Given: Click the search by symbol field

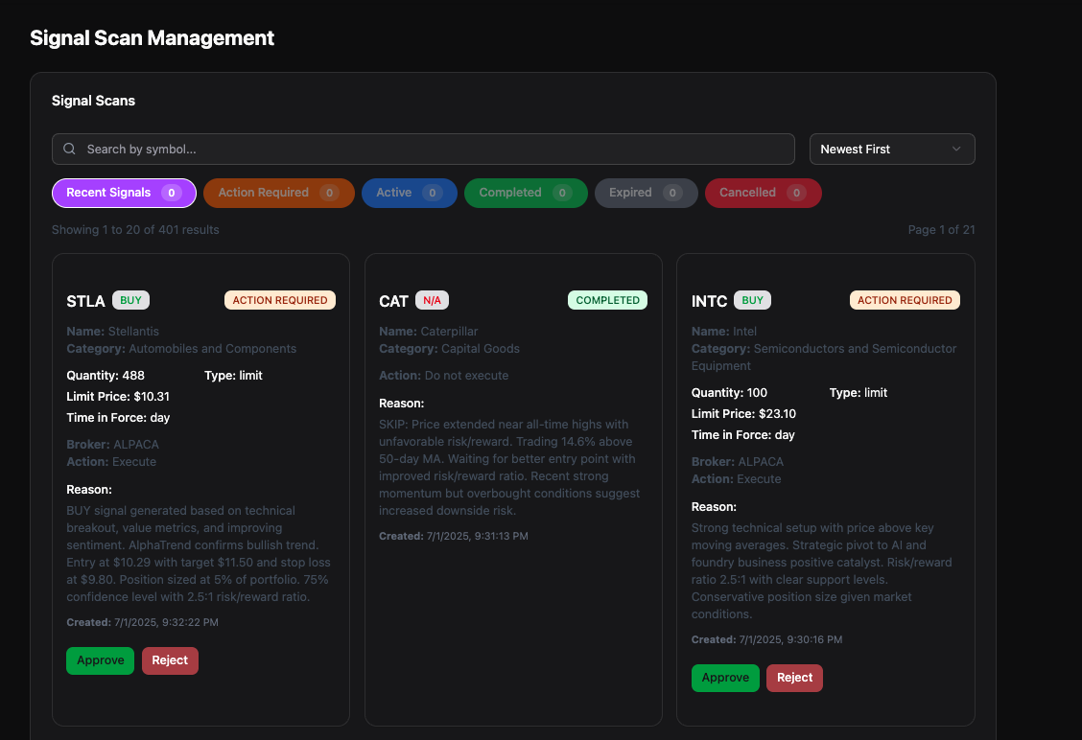Looking at the screenshot, I should [422, 149].
